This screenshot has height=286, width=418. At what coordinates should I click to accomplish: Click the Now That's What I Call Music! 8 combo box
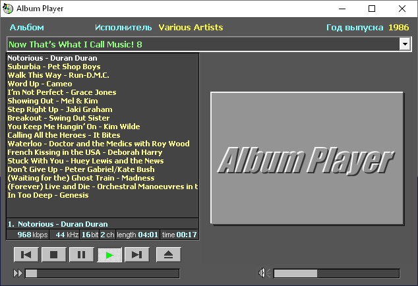(x=209, y=44)
